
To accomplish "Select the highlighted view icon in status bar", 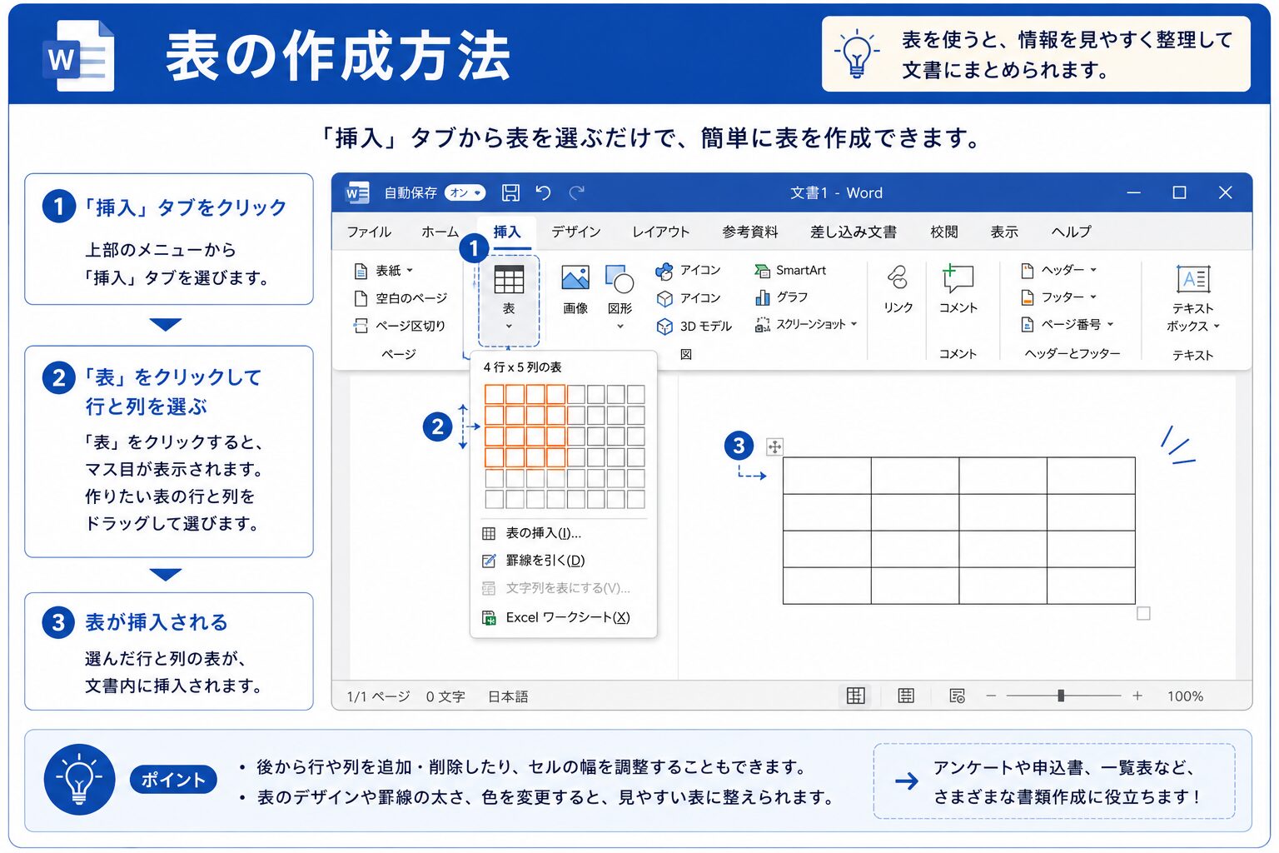I will point(855,696).
